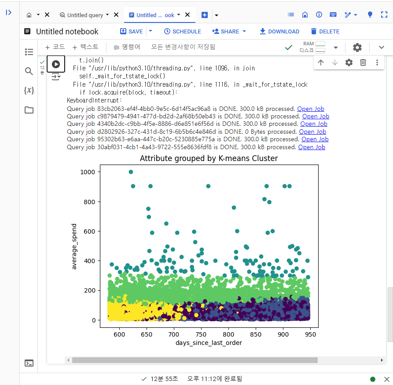The height and width of the screenshot is (385, 393).
Task: Expand the SHARE dropdown
Action: [x=244, y=31]
